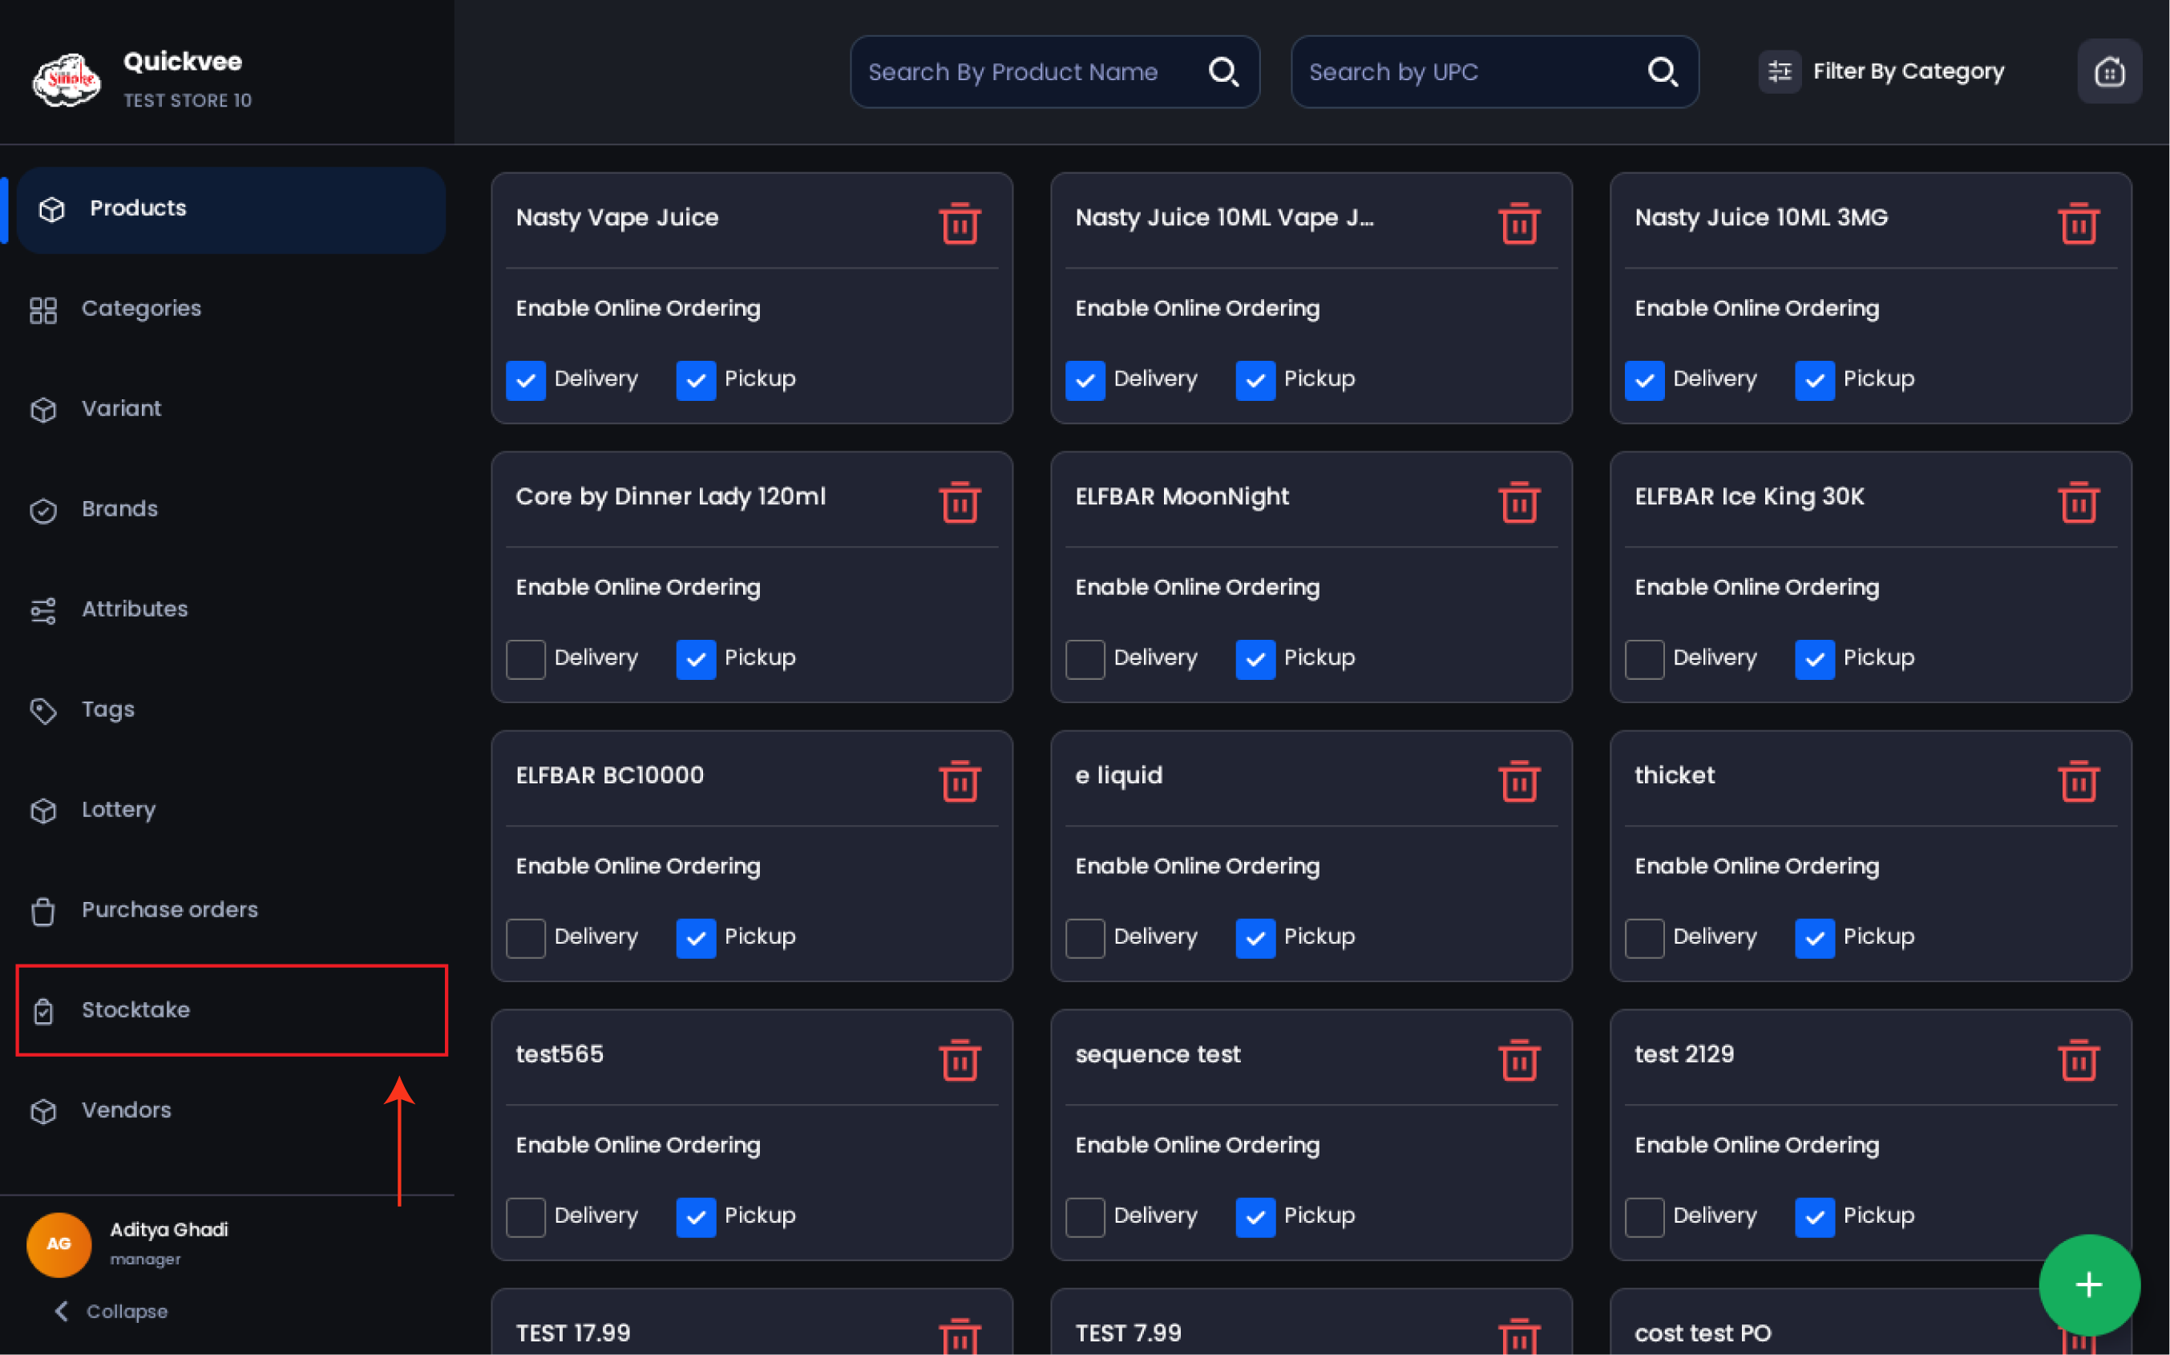
Task: Disable Delivery for Nasty Juice 10ML Vape J...
Action: tap(1085, 380)
